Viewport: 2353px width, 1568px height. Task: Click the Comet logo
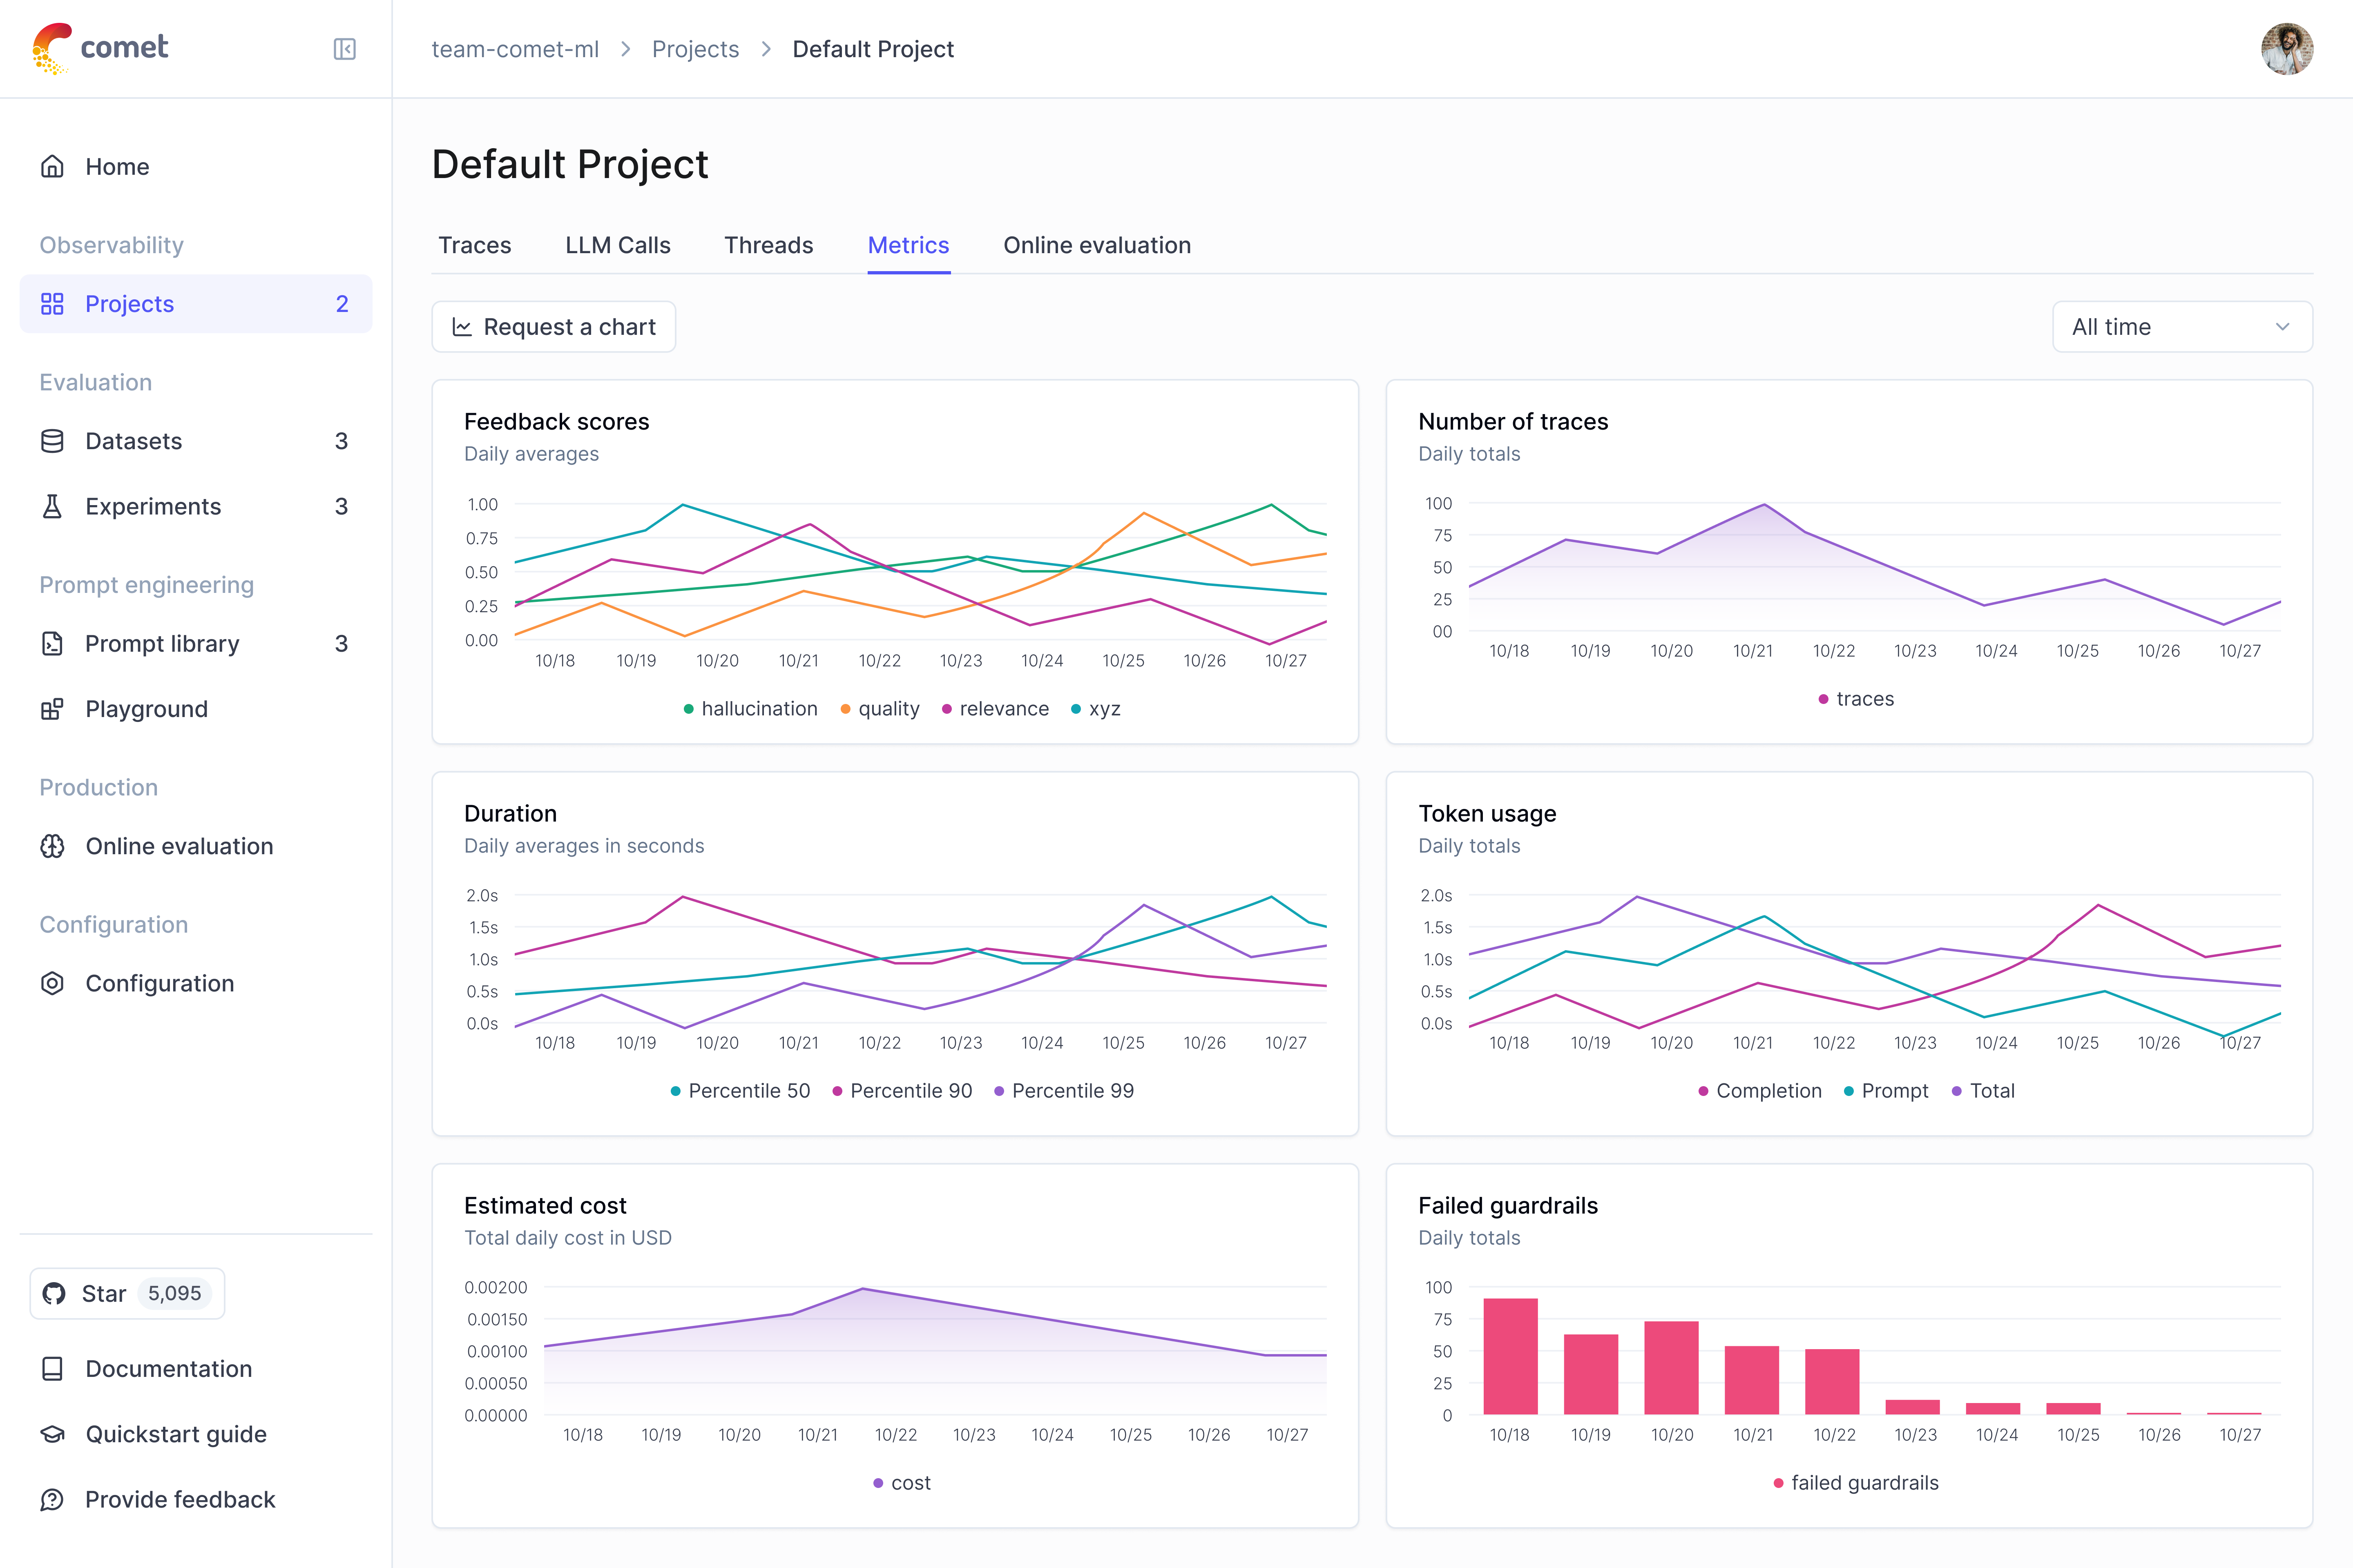[100, 48]
